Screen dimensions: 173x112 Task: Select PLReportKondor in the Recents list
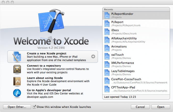[136, 15]
